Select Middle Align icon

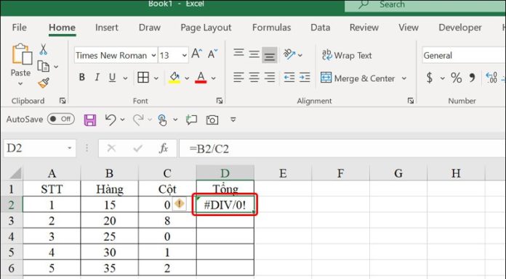254,54
